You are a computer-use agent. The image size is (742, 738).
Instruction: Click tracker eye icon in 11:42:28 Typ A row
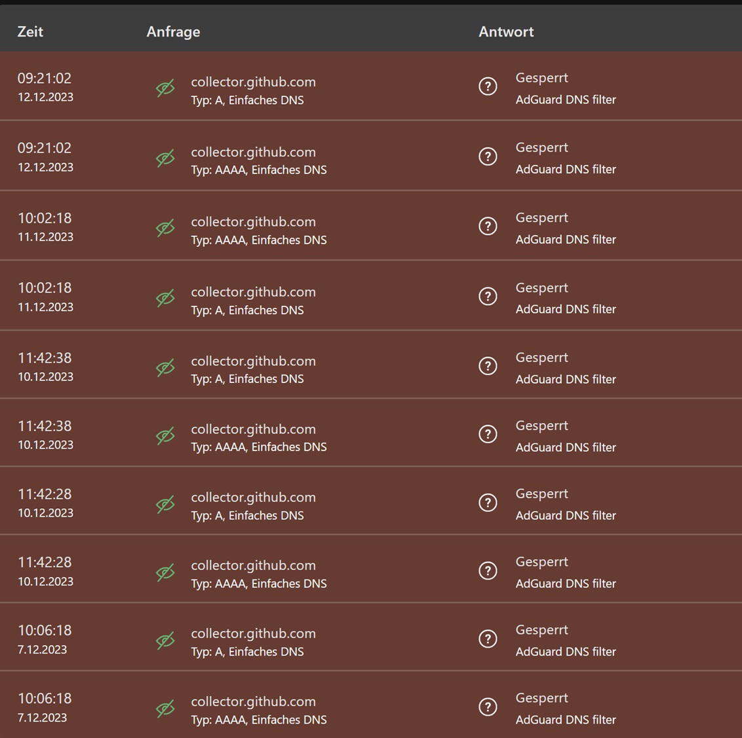[x=165, y=504]
